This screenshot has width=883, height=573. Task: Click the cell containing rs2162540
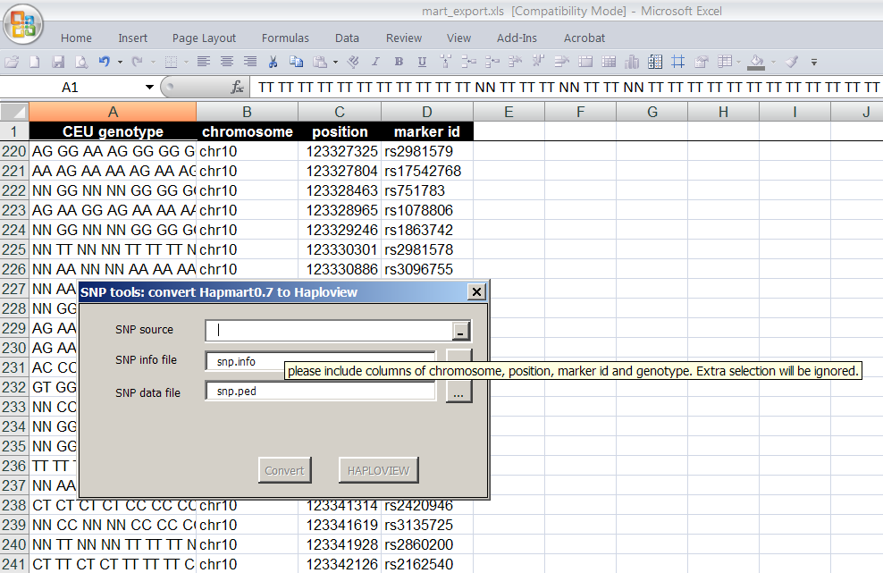coord(427,564)
